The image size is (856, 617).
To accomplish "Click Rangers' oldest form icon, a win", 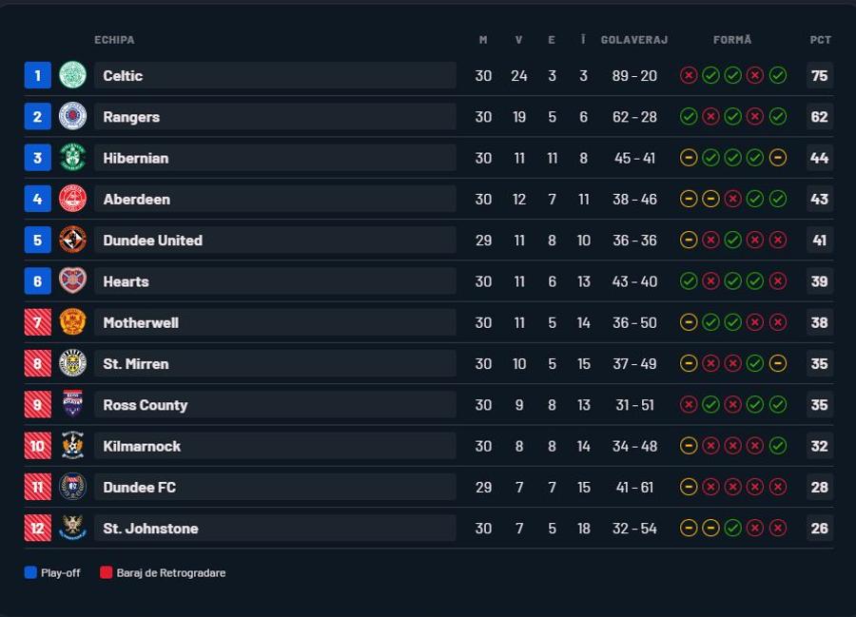I will [689, 116].
